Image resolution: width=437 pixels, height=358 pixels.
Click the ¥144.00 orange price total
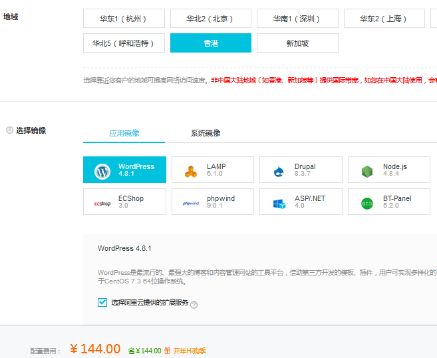pos(95,349)
